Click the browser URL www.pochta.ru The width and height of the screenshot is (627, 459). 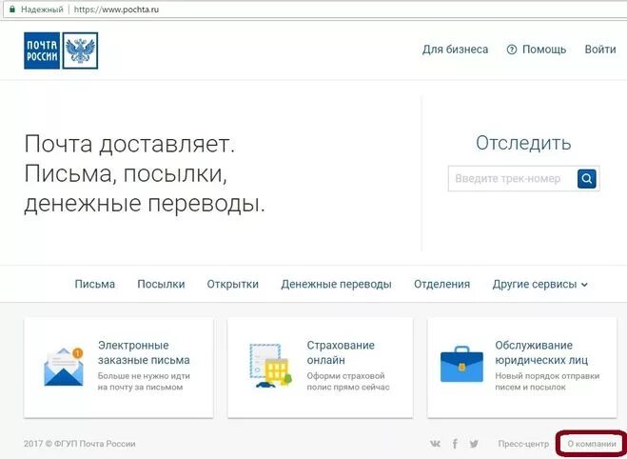point(116,10)
